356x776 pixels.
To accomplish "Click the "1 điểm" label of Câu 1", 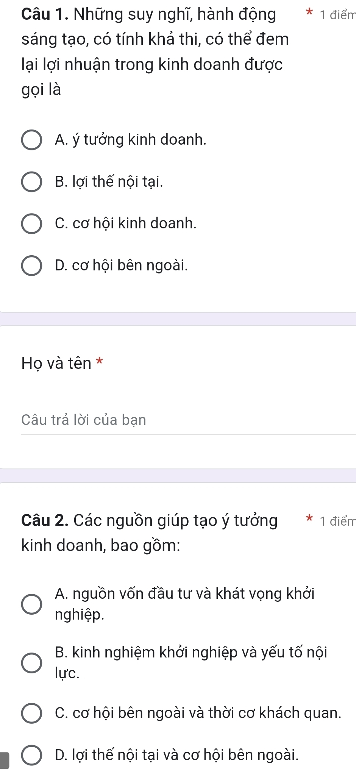I will (x=337, y=16).
